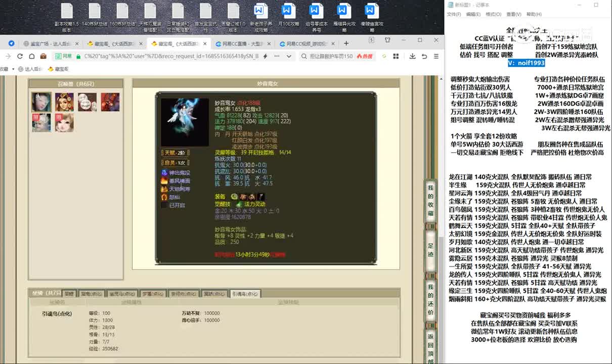This screenshot has width=612, height=364.
Task: Select the white masks summoned beast portrait
Action: [87, 102]
